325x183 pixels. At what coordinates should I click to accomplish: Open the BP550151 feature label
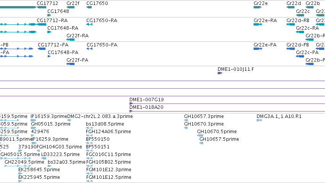pos(98,147)
